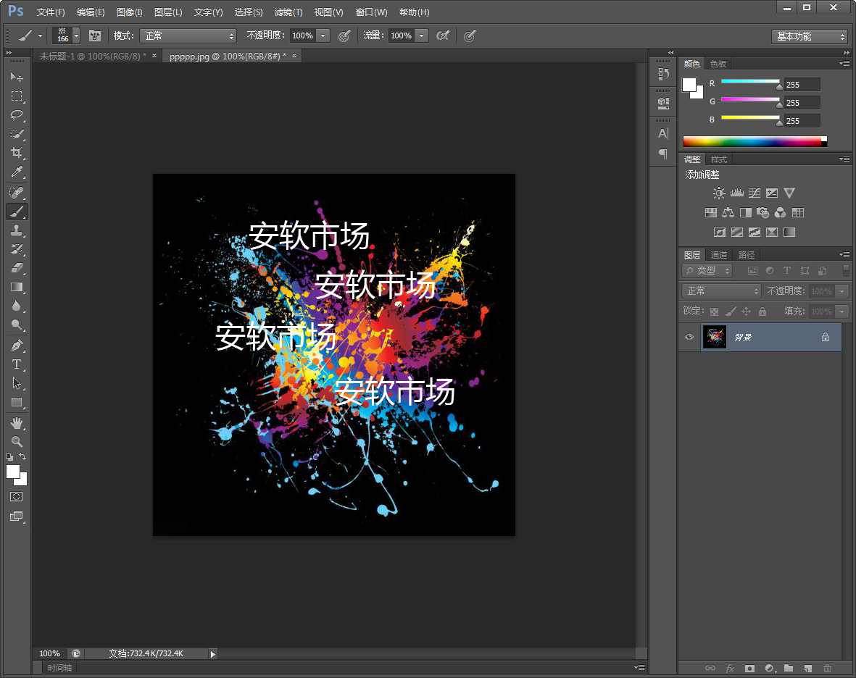Toggle lock position
This screenshot has width=856, height=678.
click(x=747, y=311)
